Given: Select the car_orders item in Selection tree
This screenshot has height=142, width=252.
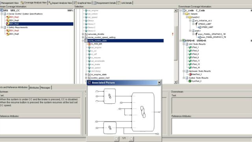Looking at the screenshot, I should (x=93, y=14).
